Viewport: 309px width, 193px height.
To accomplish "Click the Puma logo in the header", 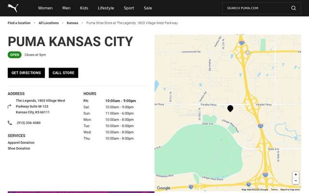I will click(x=13, y=8).
